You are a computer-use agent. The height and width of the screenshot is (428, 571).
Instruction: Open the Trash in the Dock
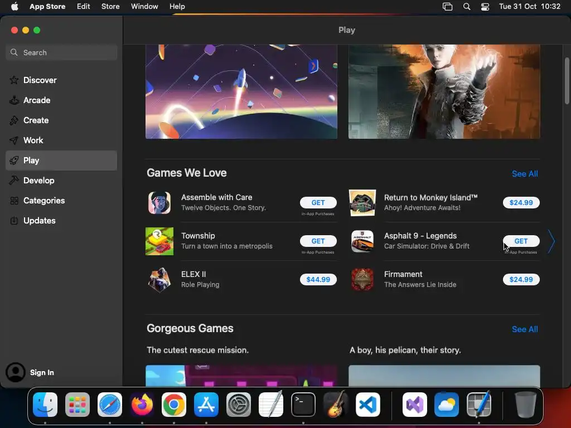525,405
